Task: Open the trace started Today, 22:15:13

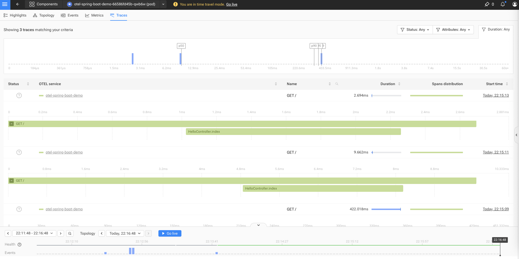Action: [496, 95]
